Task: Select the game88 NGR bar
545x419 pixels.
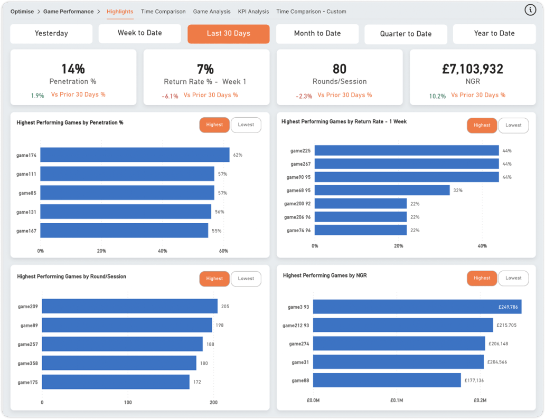Action: pos(387,380)
